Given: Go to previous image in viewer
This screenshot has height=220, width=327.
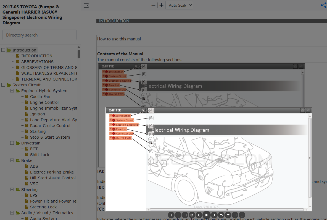Looking at the screenshot, I should coord(199,215).
